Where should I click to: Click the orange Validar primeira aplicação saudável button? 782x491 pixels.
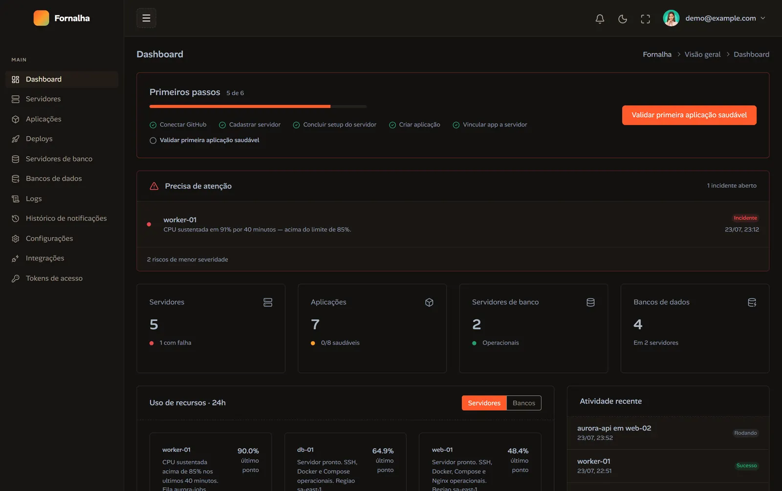pyautogui.click(x=689, y=115)
